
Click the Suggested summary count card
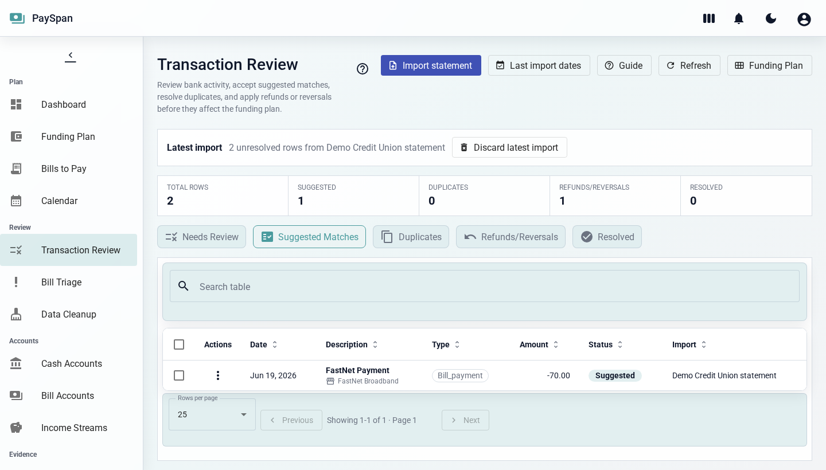tap(354, 195)
